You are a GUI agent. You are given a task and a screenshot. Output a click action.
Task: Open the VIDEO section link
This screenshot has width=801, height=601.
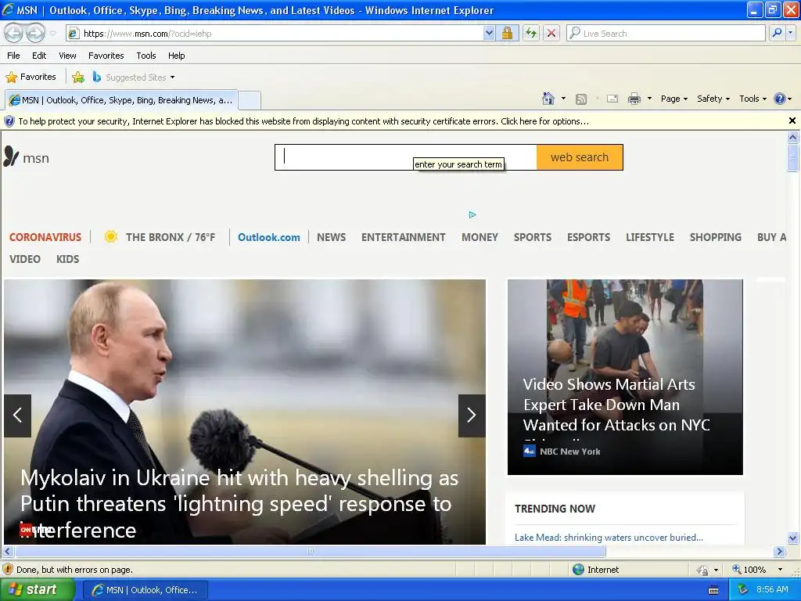point(24,259)
